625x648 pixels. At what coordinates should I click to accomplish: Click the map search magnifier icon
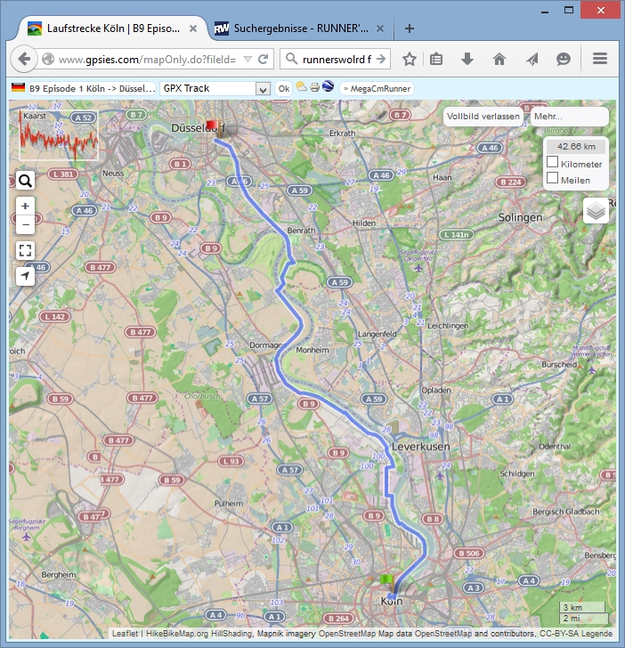coord(25,181)
